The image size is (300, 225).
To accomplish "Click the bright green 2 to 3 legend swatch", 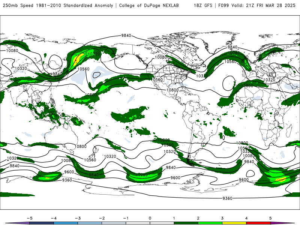I will [210, 223].
